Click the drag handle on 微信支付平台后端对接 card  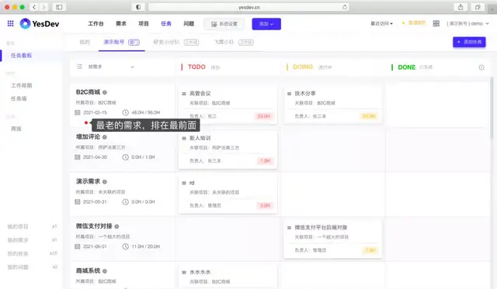pos(289,228)
